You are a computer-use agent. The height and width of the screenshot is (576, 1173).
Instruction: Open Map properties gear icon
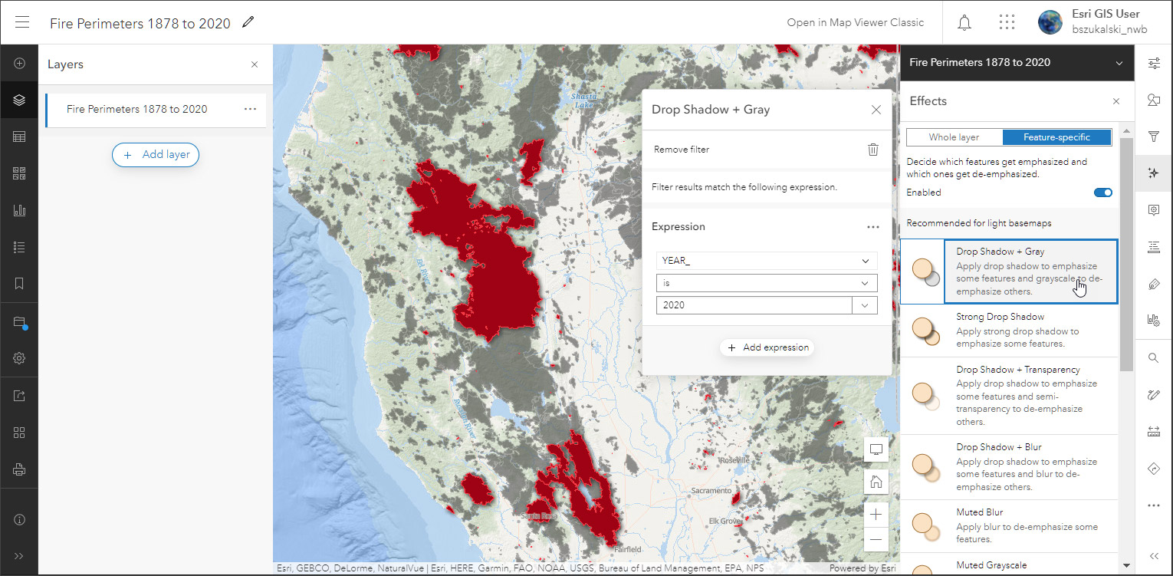20,358
